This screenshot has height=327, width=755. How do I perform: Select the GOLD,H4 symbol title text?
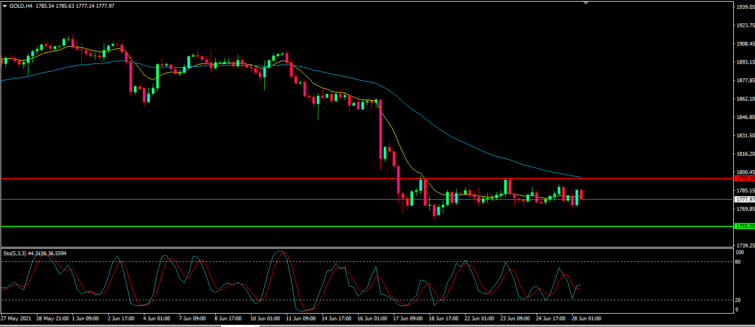pyautogui.click(x=21, y=6)
